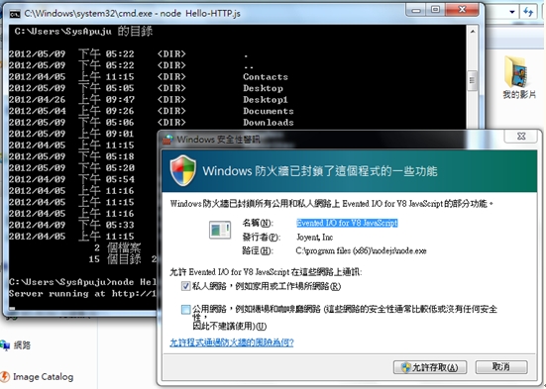Open the 允許程式通過防火牆的風險為何 link
The image size is (546, 389).
pos(232,342)
